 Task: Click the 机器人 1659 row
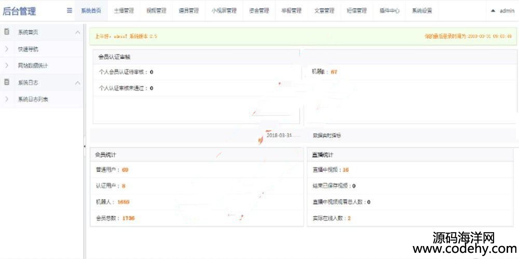(197, 202)
